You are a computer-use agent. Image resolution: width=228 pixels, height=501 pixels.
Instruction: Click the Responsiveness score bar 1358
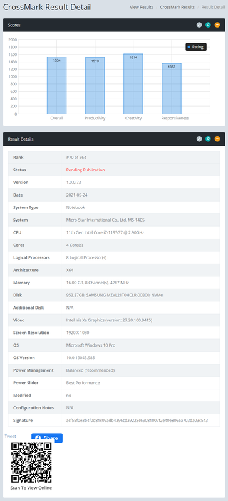click(x=172, y=89)
